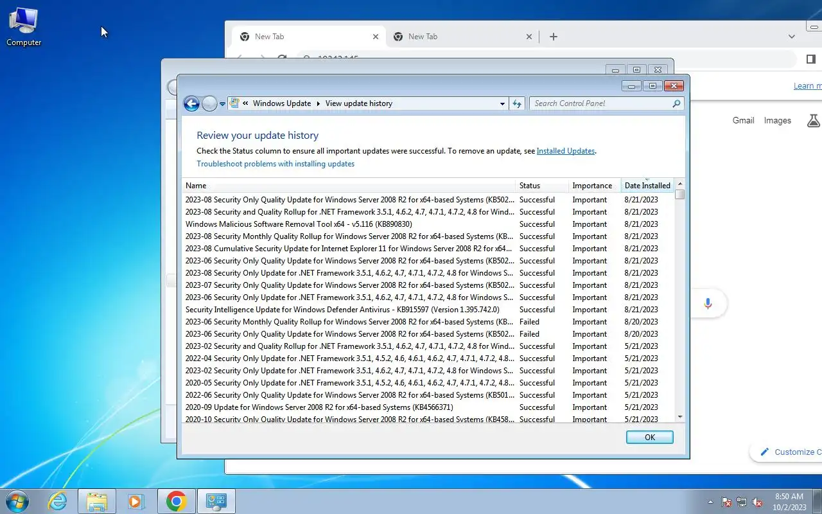Screen dimensions: 822x514
Task: Click the Back arrow in Update History
Action: (x=191, y=103)
